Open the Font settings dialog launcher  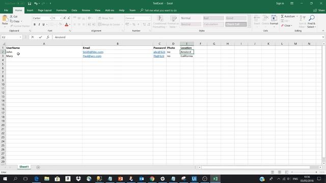(x=70, y=30)
